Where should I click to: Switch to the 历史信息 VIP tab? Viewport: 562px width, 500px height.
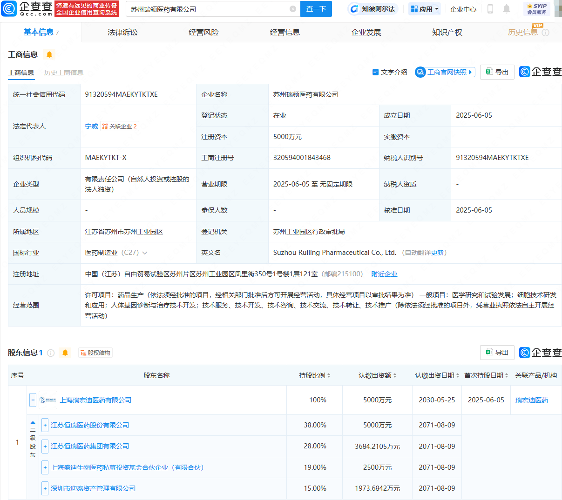pyautogui.click(x=522, y=32)
